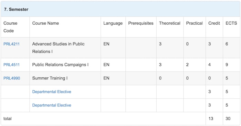Open the second Departmental Elective link
241x126 pixels.
(52, 105)
